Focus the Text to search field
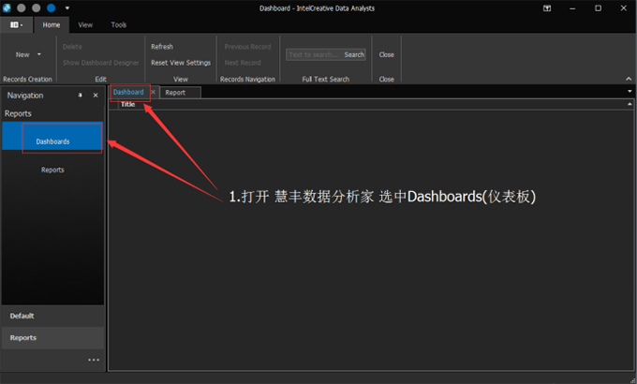 (x=314, y=54)
